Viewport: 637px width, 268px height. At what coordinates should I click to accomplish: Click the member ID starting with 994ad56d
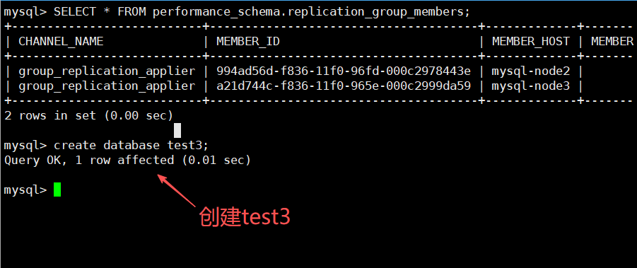[x=344, y=71]
